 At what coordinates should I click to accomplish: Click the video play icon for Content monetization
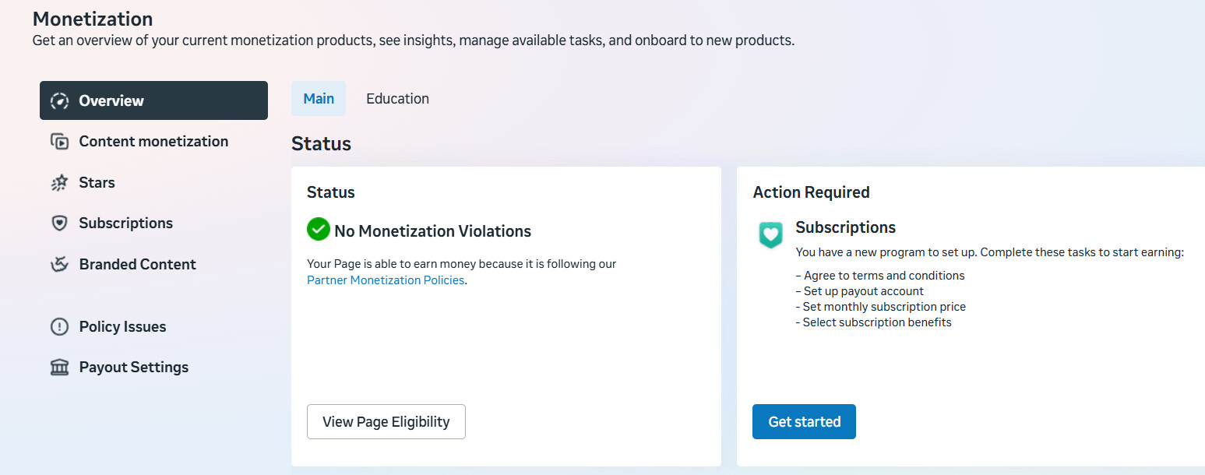(59, 142)
